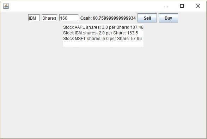Open the Java window icon menu
The image size is (207, 139).
(x=6, y=6)
